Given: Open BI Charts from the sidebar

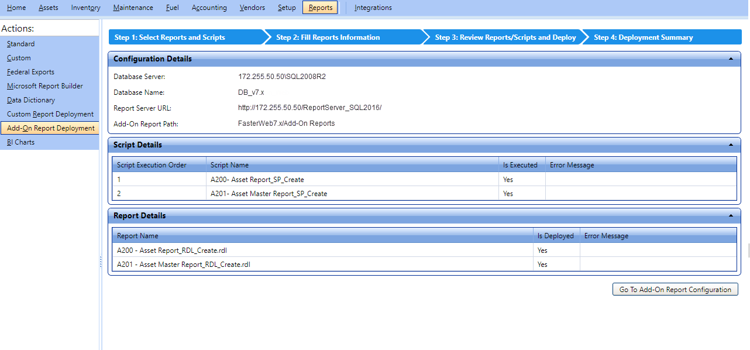Looking at the screenshot, I should coord(21,142).
